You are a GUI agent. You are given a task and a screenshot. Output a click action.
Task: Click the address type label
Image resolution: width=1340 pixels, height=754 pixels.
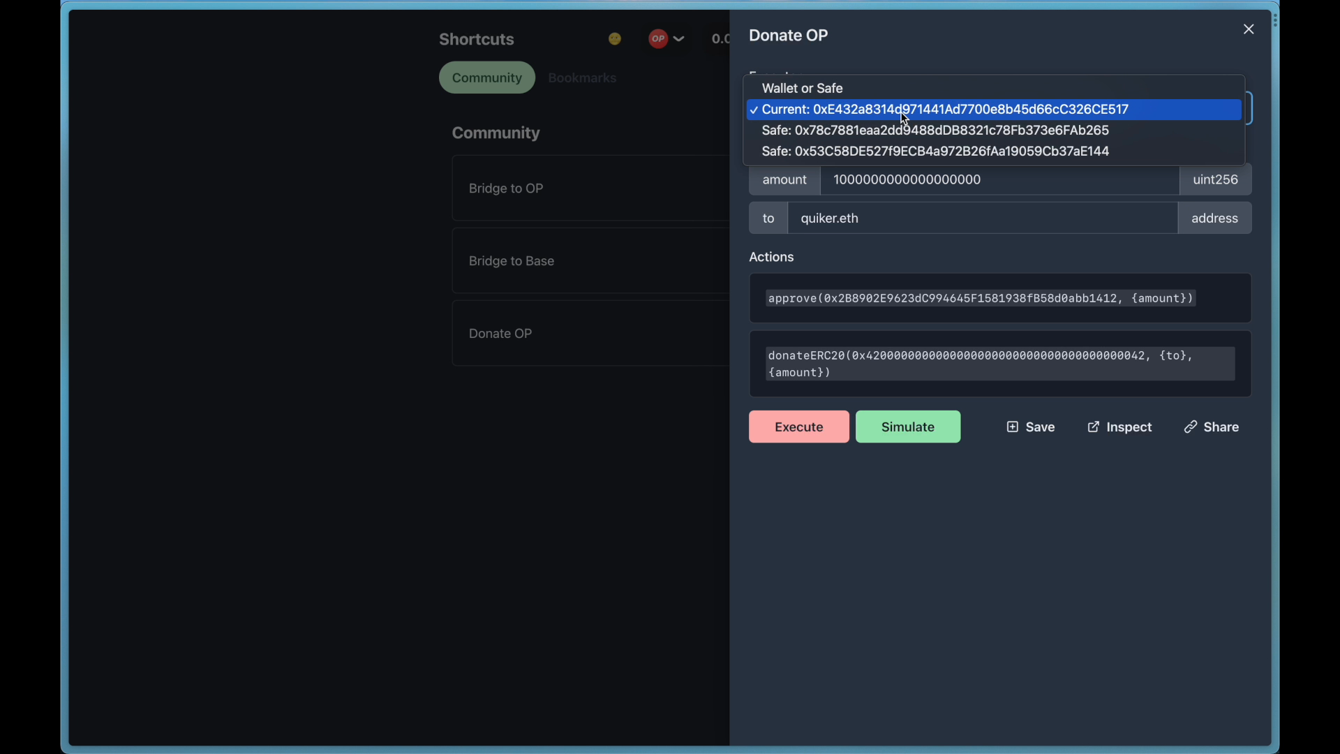1214,218
